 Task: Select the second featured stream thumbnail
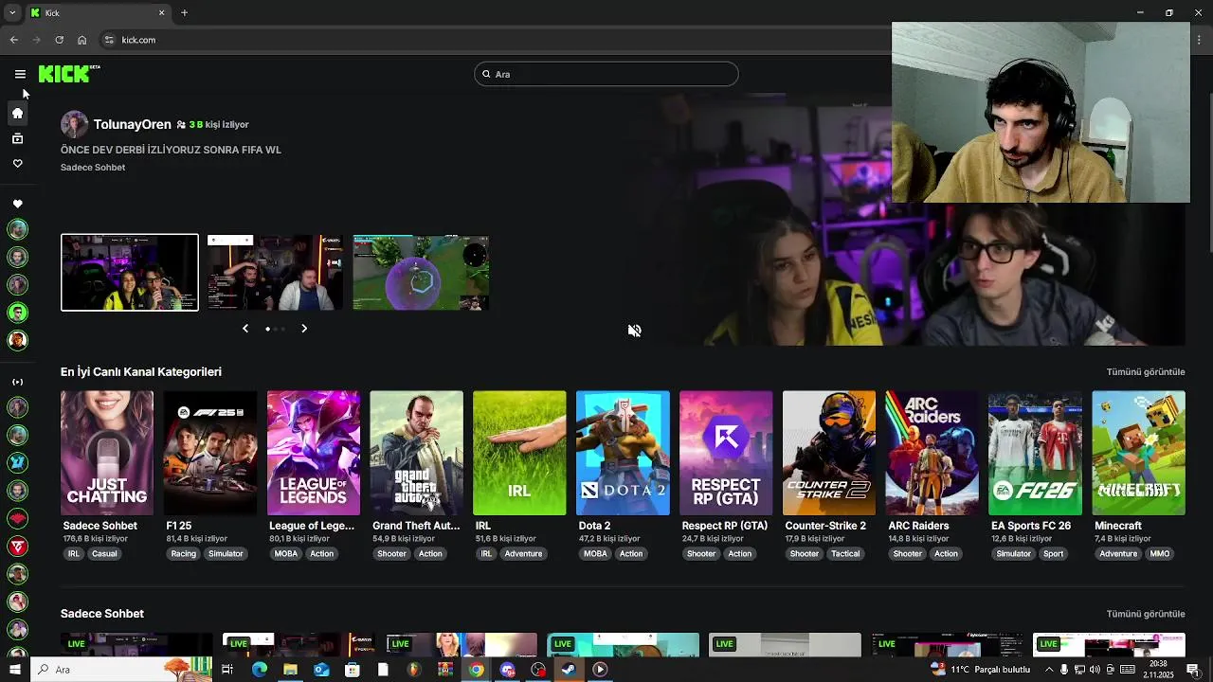pyautogui.click(x=276, y=273)
